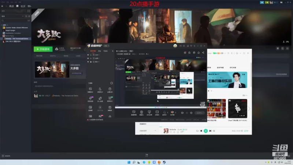This screenshot has width=293, height=165.
Task: Click the green 开始游戏 play button in Steam
Action: click(x=43, y=49)
